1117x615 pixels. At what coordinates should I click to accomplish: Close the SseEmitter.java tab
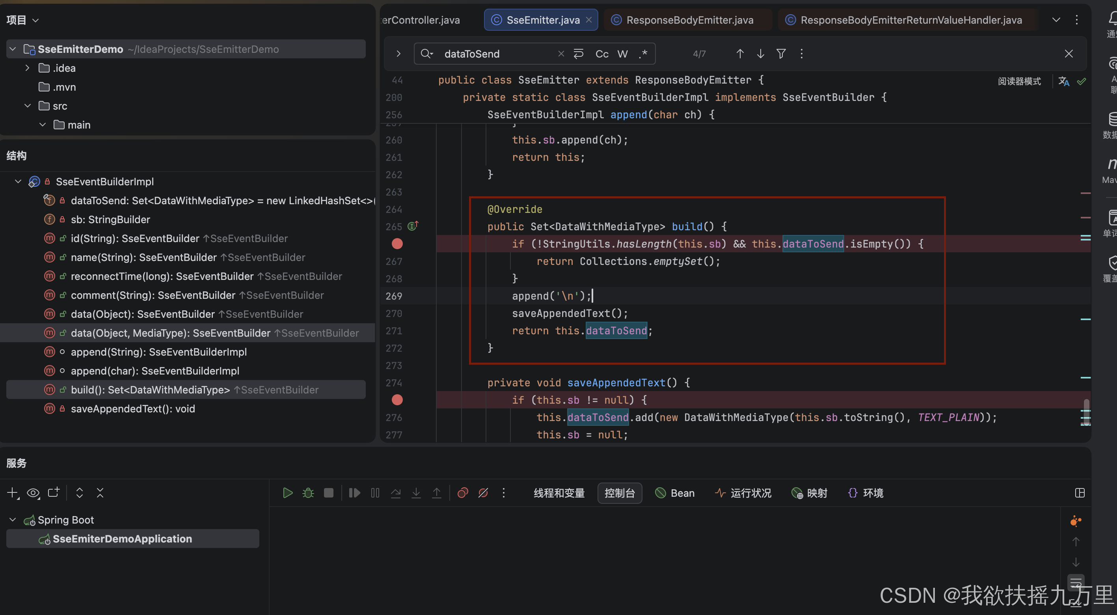point(588,20)
